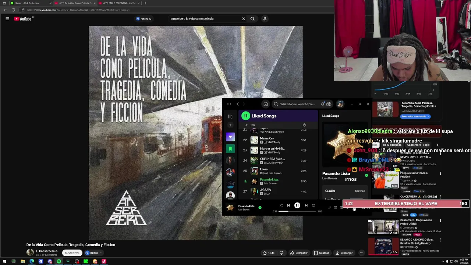
Task: Expand the chips row next arrow
Action: click(438, 145)
